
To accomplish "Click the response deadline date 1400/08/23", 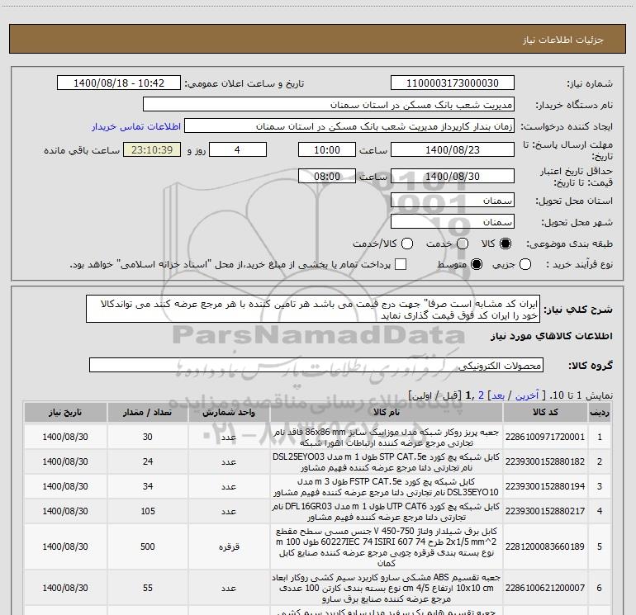I will pos(453,149).
